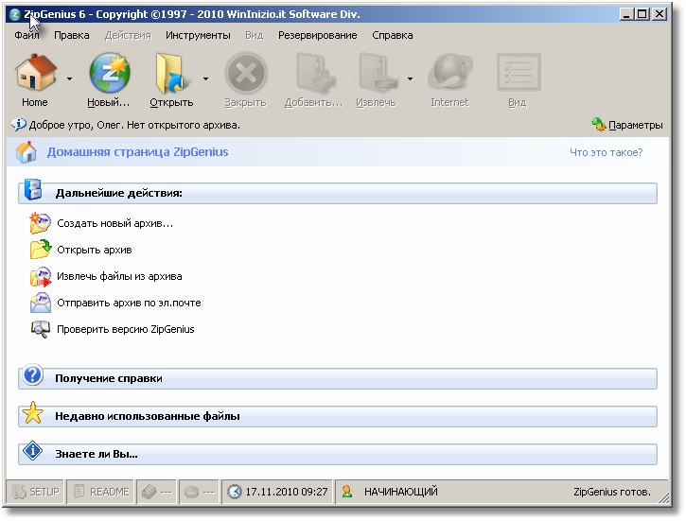Screen dimensions: 686x521
Task: Click the check version magnifier icon
Action: 41,330
